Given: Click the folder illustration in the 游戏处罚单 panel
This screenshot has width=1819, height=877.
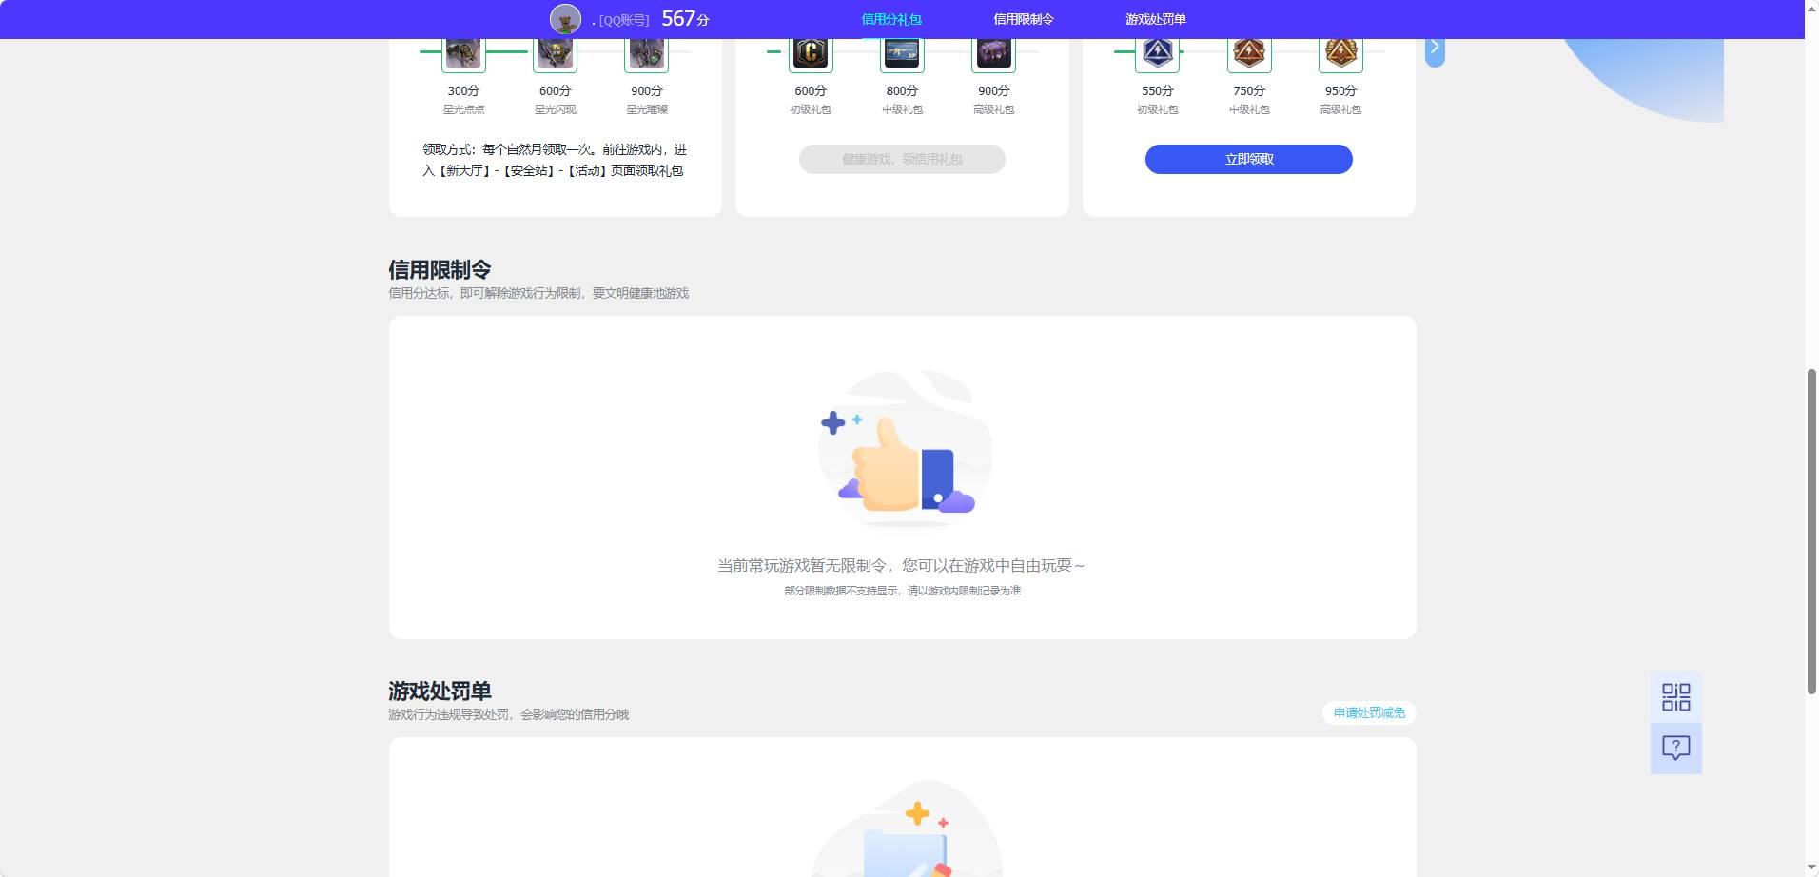Looking at the screenshot, I should 906,829.
